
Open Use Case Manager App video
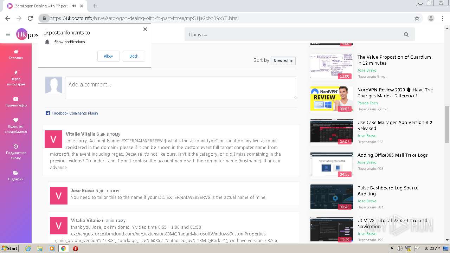pos(395,125)
